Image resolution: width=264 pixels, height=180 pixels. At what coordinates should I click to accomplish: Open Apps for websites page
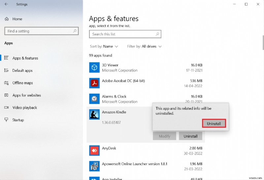tap(27, 95)
